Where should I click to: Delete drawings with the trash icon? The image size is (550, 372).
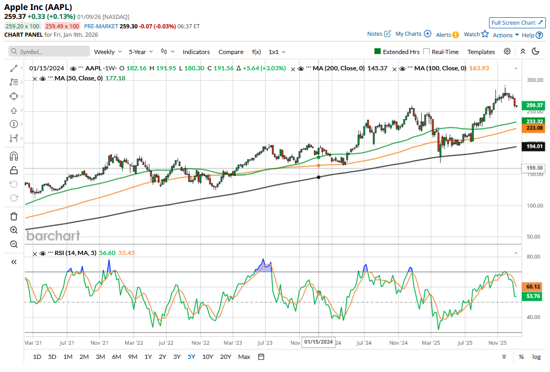(x=14, y=216)
